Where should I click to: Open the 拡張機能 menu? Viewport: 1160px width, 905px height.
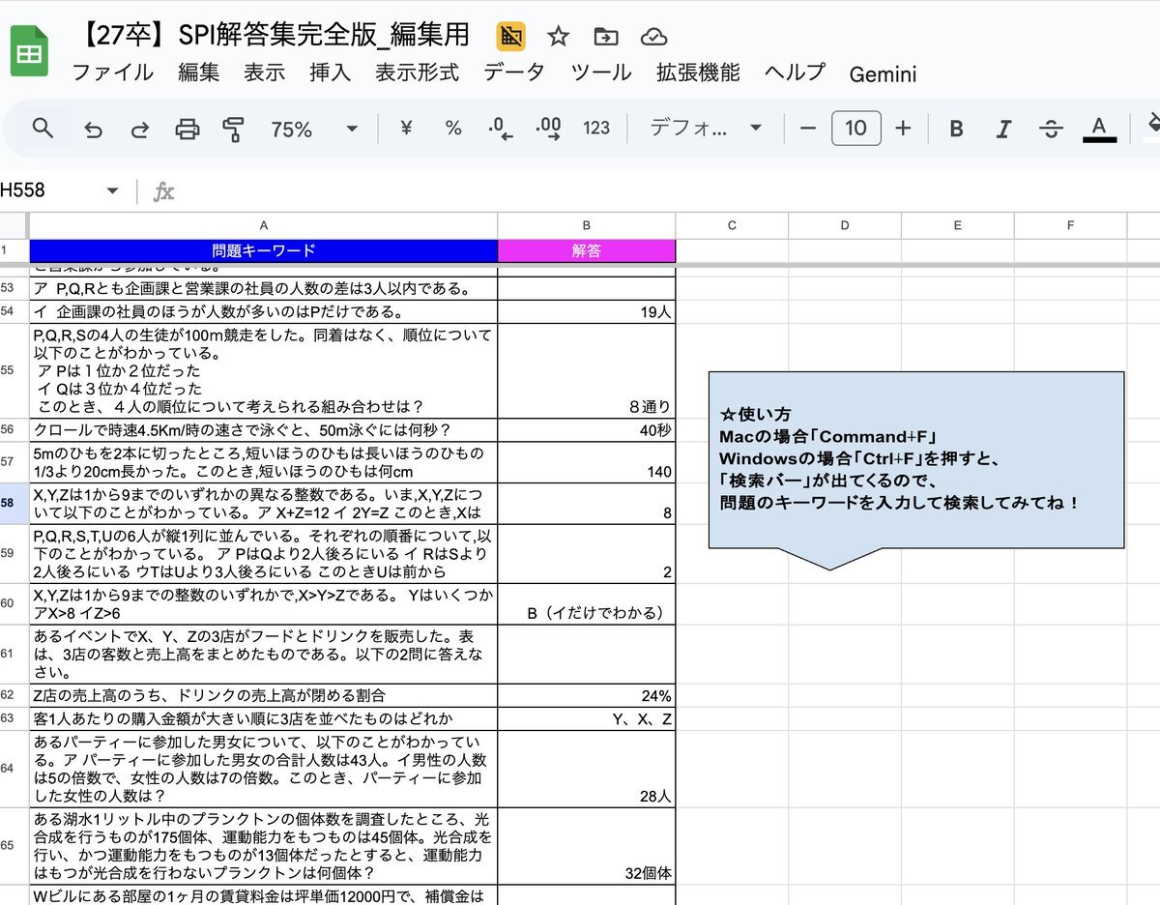[698, 73]
